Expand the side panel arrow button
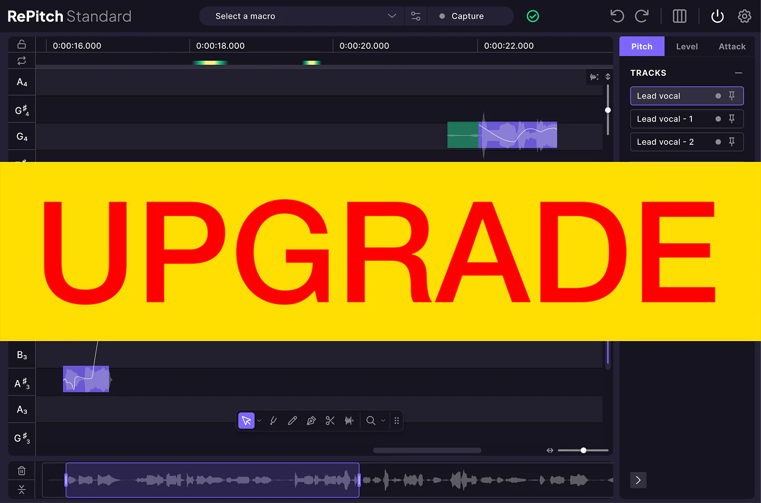 coord(638,480)
